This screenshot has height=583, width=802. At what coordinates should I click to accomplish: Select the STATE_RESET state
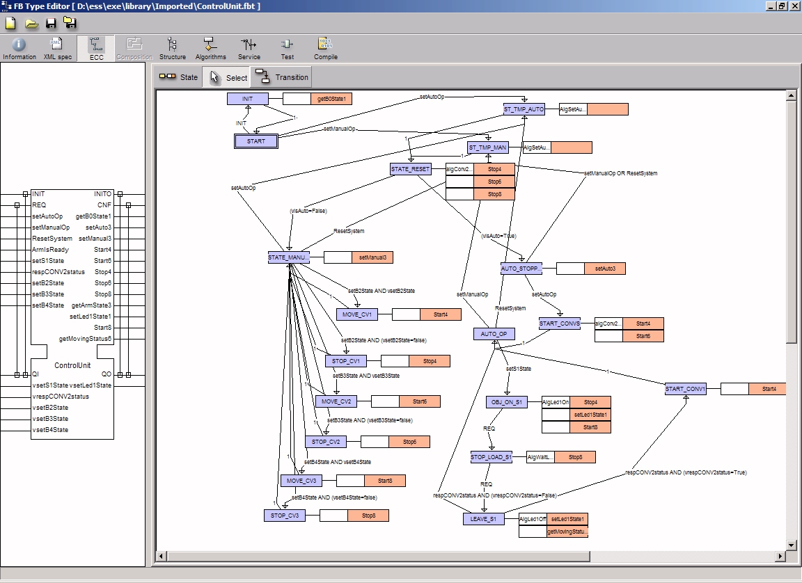(x=410, y=168)
